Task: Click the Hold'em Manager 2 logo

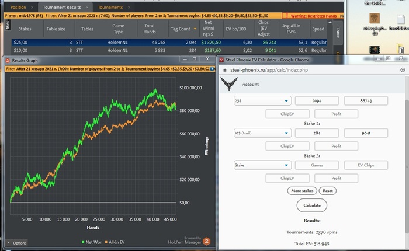Action: coord(207,241)
